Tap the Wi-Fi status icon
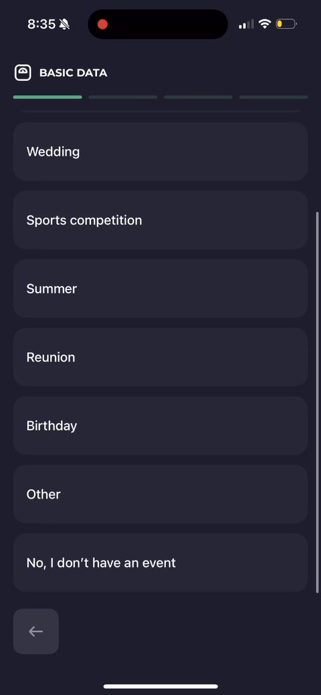The width and height of the screenshot is (321, 695). click(265, 24)
